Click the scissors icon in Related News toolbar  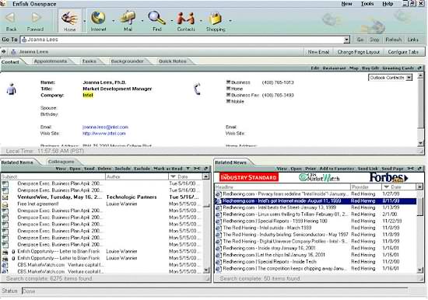(411, 169)
